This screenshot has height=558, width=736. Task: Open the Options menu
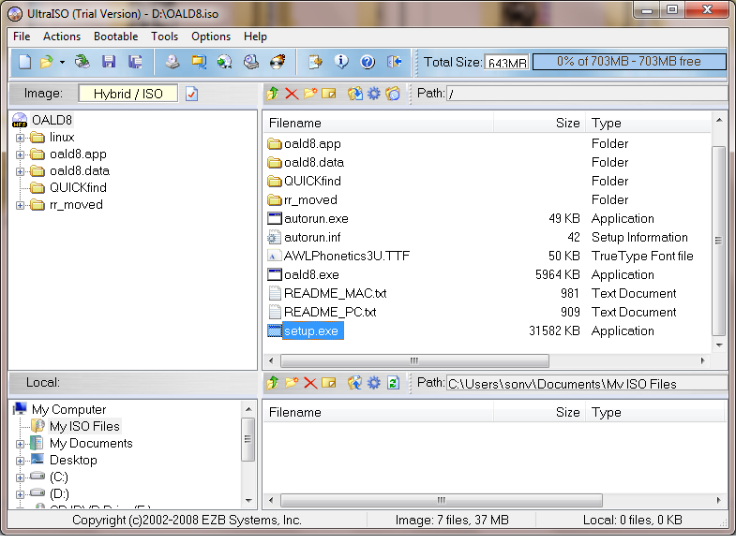point(211,37)
